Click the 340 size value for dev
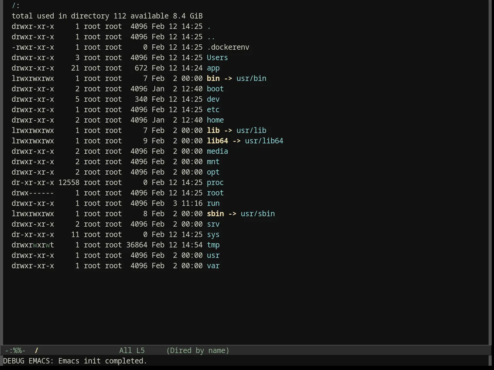Viewport: 494px width, 370px height. click(x=141, y=99)
